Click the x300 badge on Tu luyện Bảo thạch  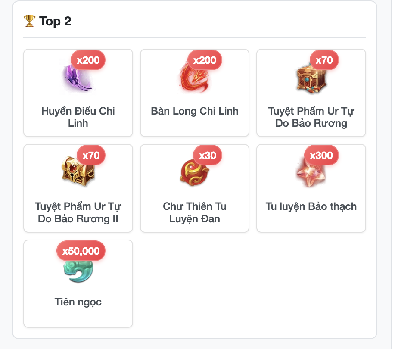pos(321,156)
